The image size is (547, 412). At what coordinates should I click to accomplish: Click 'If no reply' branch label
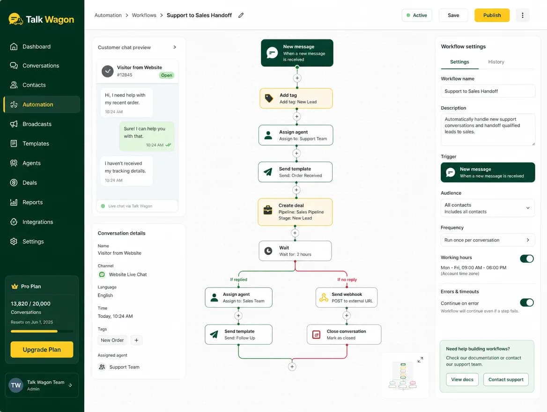tap(347, 280)
